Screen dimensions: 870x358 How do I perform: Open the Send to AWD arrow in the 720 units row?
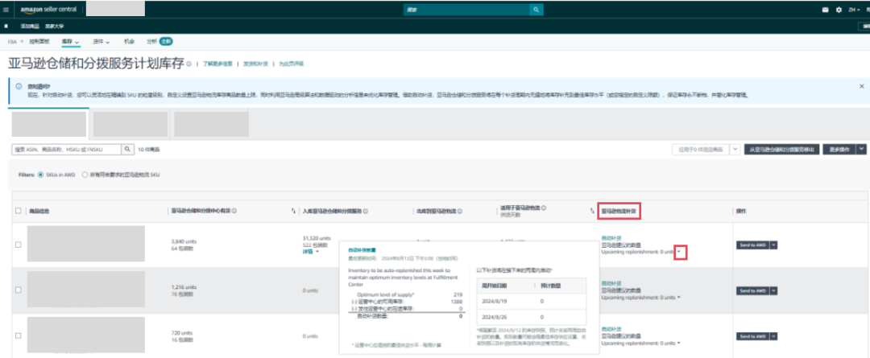[x=773, y=336]
